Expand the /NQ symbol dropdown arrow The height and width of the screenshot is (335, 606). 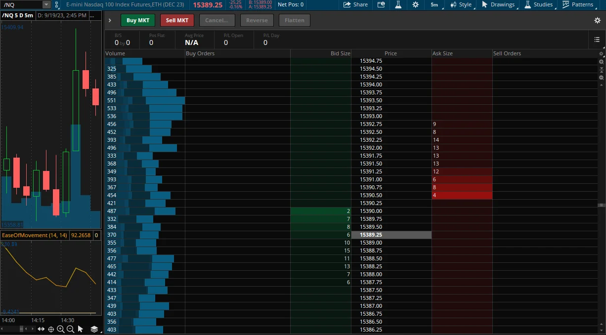click(x=46, y=4)
